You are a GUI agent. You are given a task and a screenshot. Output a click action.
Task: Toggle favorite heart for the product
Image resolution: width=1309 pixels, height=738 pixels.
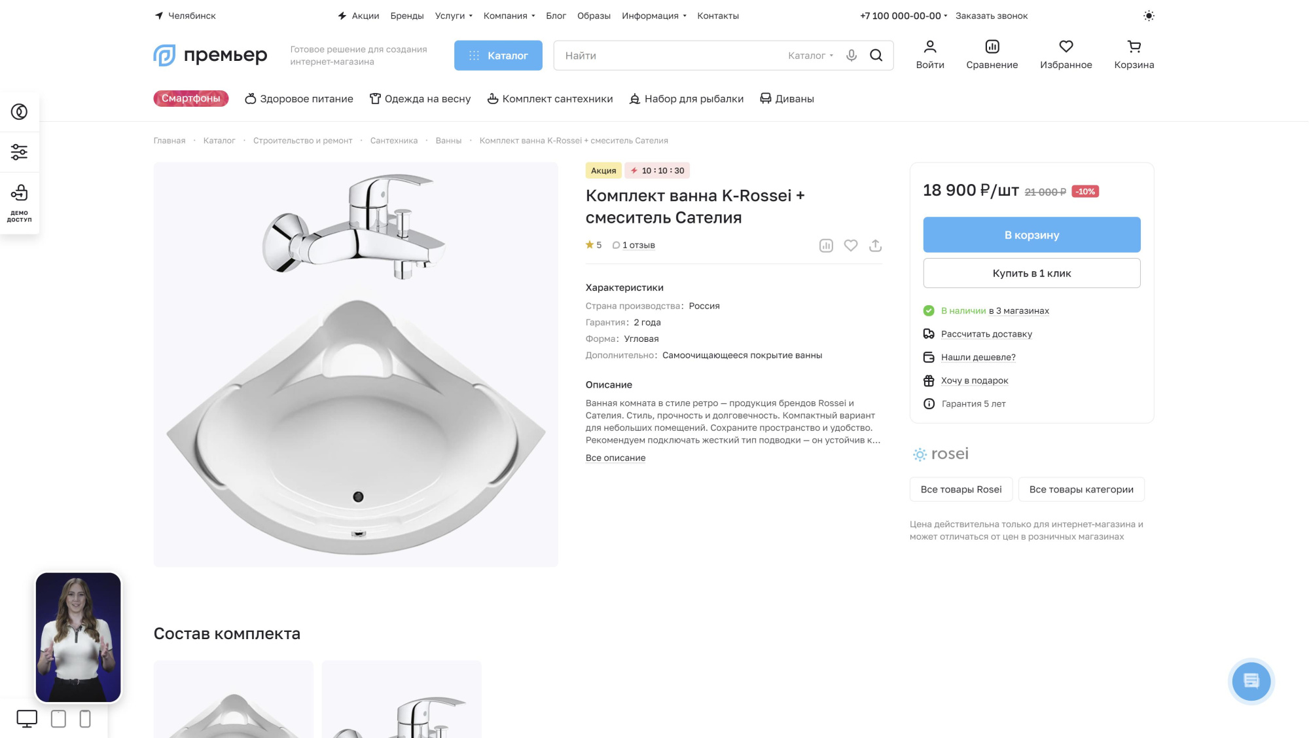[851, 246]
